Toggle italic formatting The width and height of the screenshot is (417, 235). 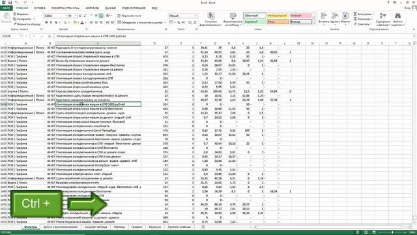(51, 23)
